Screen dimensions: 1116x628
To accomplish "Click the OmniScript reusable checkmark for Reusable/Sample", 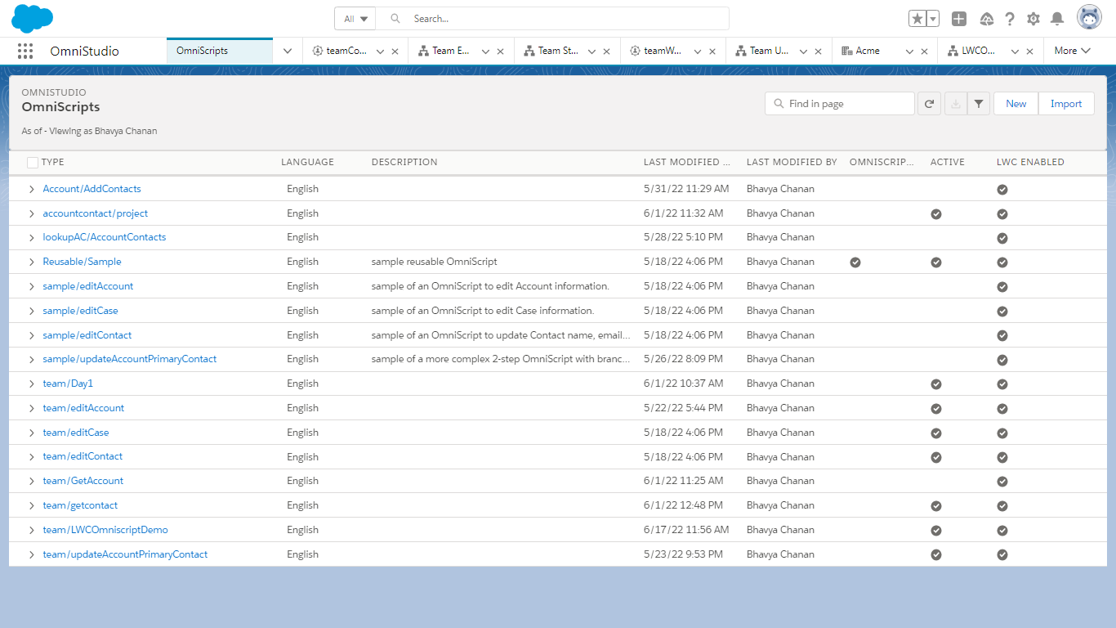I will [x=855, y=262].
